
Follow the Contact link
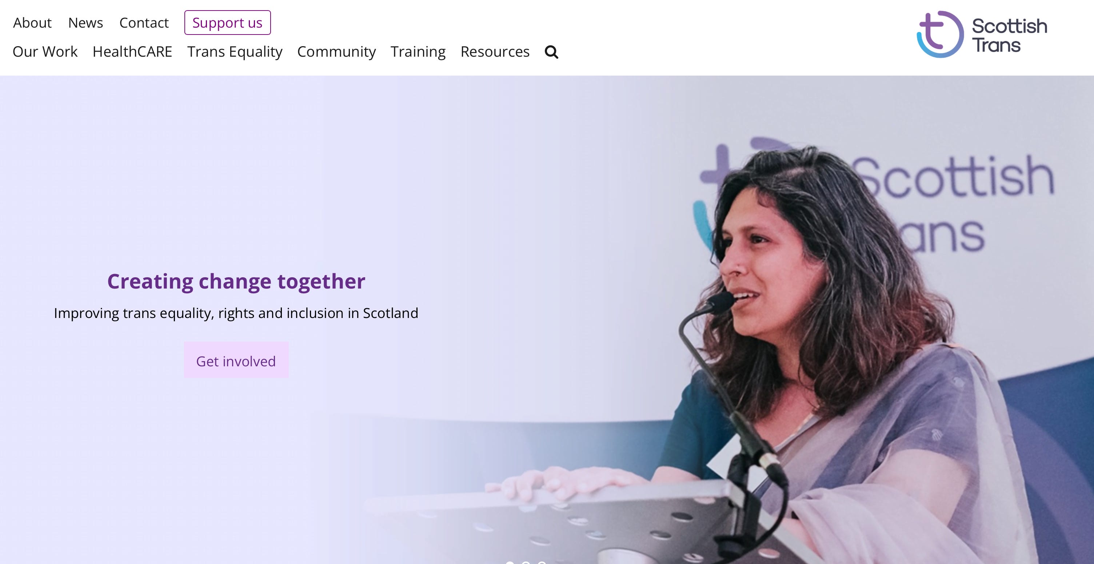(144, 23)
